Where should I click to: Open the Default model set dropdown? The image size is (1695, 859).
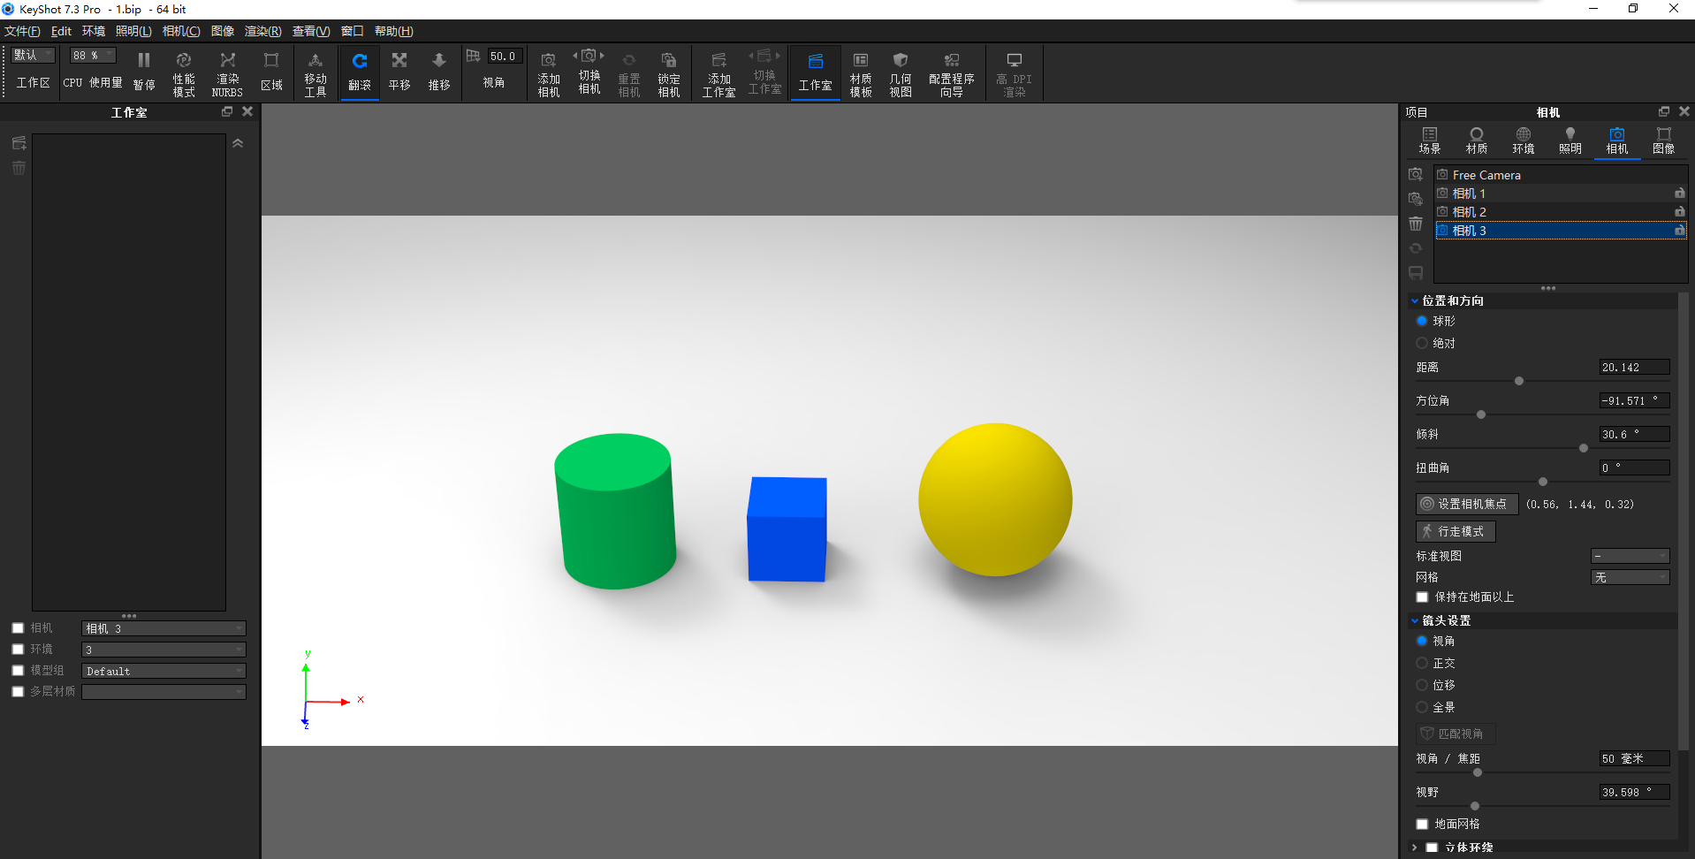(163, 671)
